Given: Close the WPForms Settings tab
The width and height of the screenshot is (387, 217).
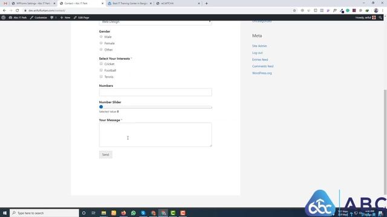Looking at the screenshot, I should (x=54, y=4).
